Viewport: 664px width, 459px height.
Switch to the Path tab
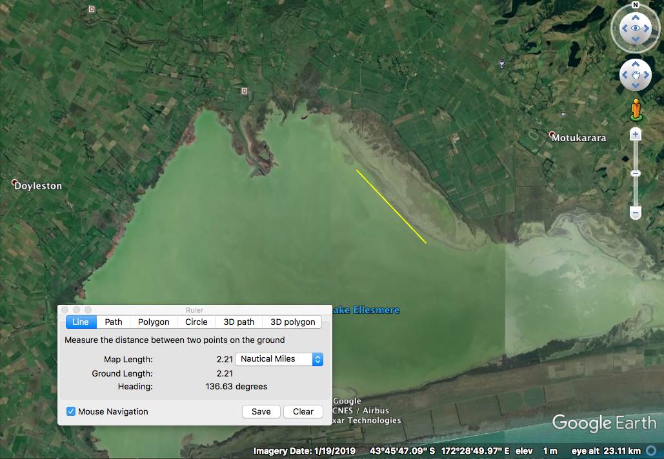114,322
